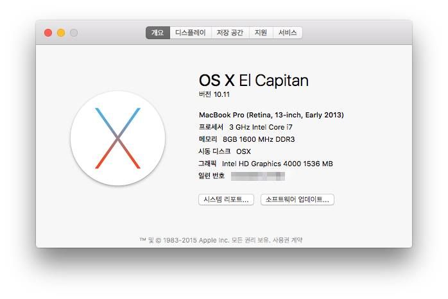Click the OS X El Capitan heading
The image size is (448, 299).
(x=254, y=80)
